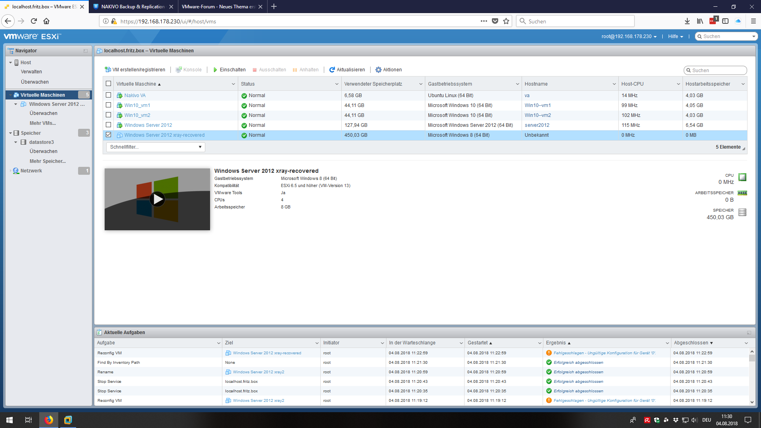Click the VM erstellen/registrieren icon
The height and width of the screenshot is (428, 761).
coord(107,70)
